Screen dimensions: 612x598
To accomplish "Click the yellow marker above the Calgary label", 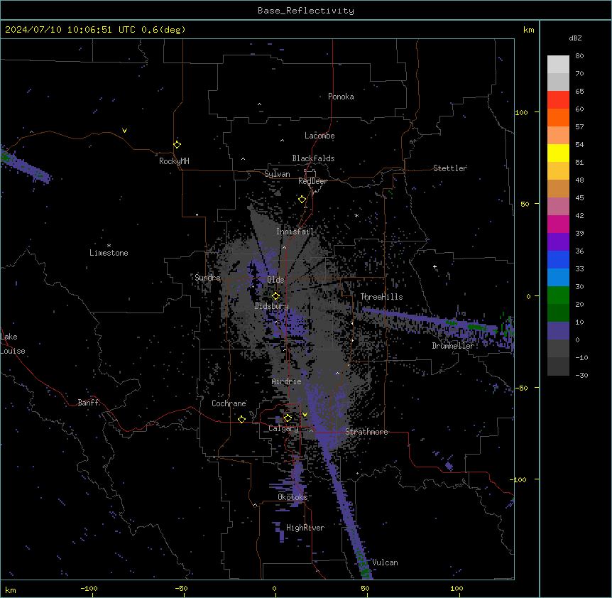I will coord(288,418).
